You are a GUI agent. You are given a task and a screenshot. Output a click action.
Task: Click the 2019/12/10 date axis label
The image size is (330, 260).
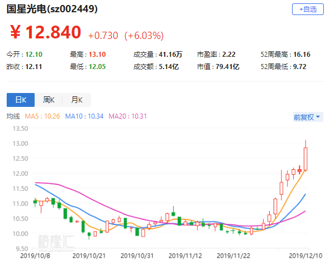click(x=305, y=256)
